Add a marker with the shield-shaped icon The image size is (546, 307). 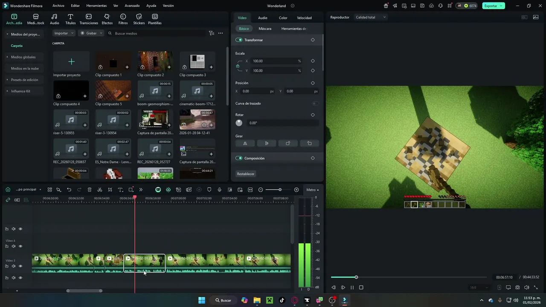click(x=209, y=190)
